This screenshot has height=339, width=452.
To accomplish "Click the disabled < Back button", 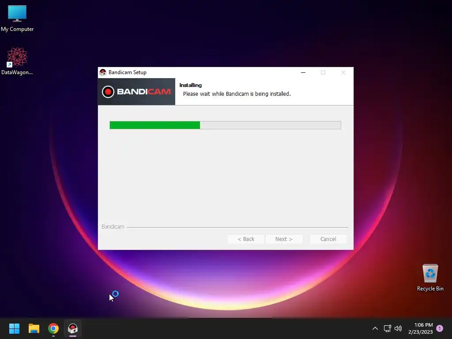I will (x=245, y=239).
